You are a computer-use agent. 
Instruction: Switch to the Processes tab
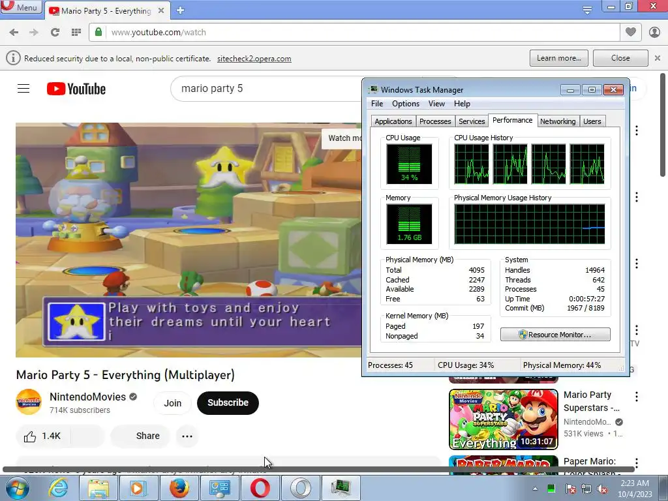(435, 121)
